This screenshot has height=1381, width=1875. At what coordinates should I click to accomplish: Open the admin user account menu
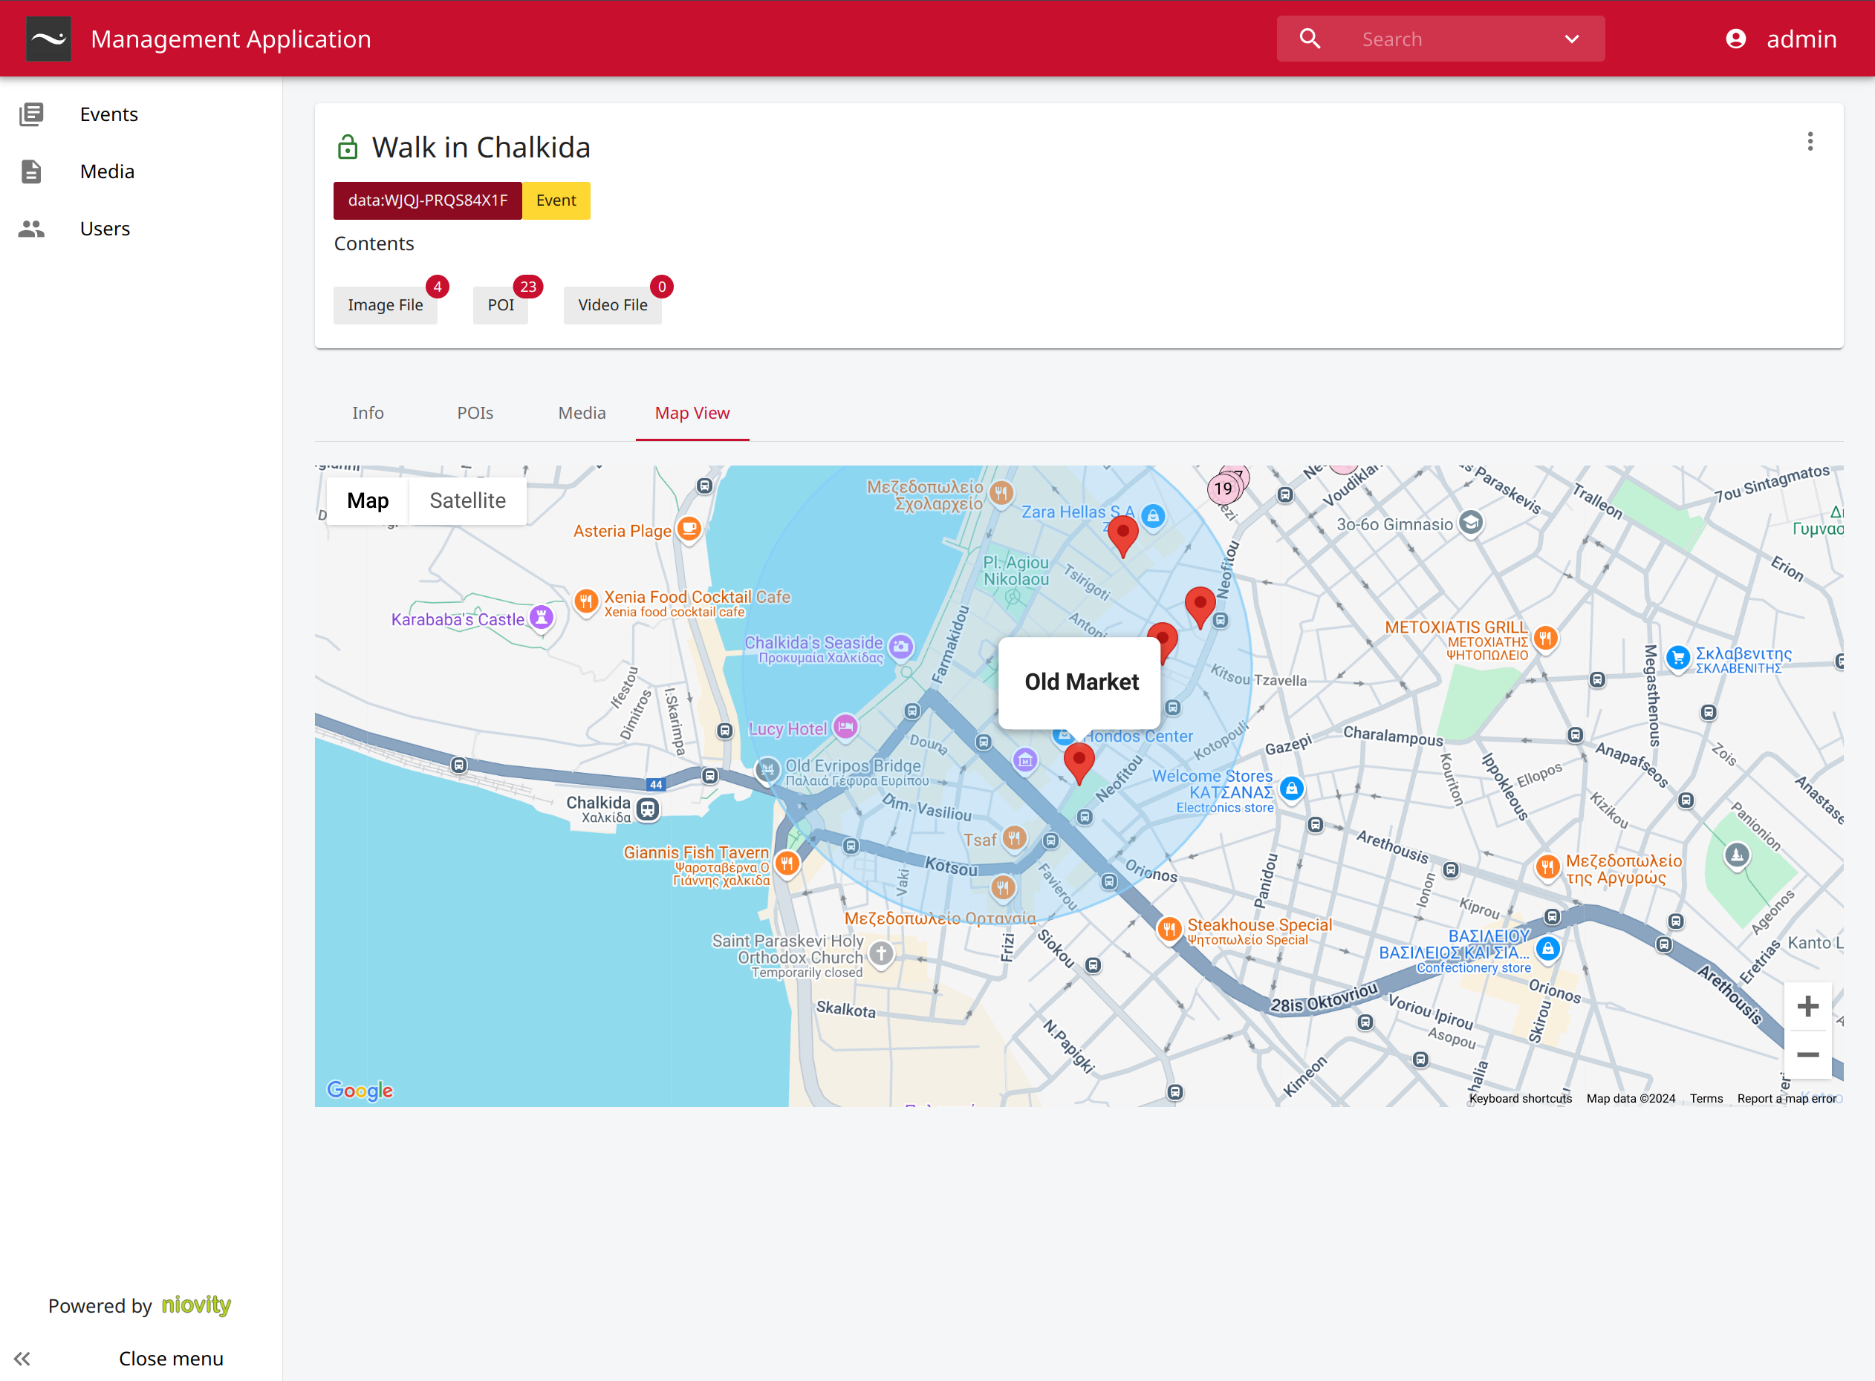pos(1781,39)
